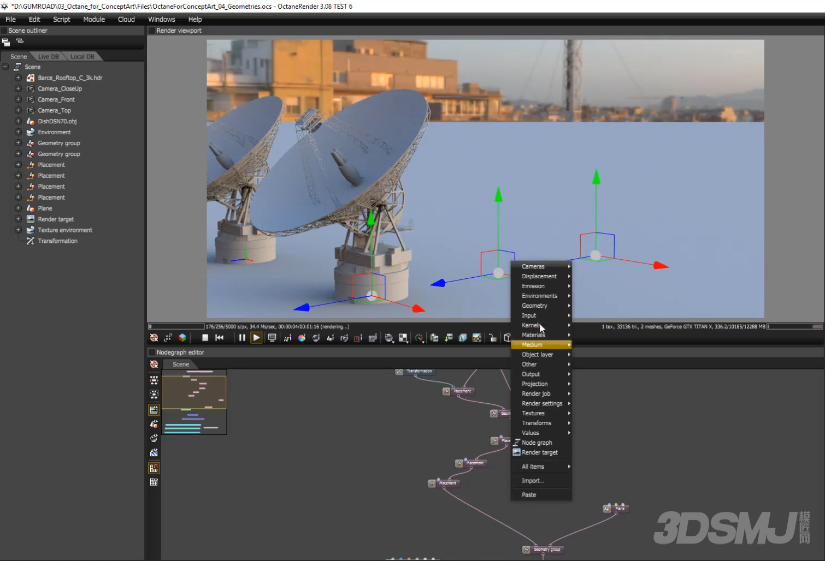Activate the object picker icon

(x=330, y=338)
